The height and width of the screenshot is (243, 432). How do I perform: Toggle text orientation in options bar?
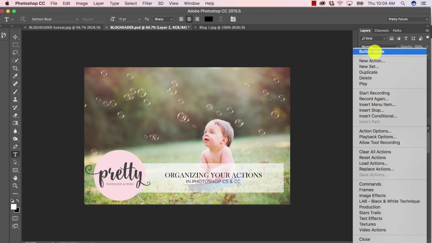[x=23, y=19]
